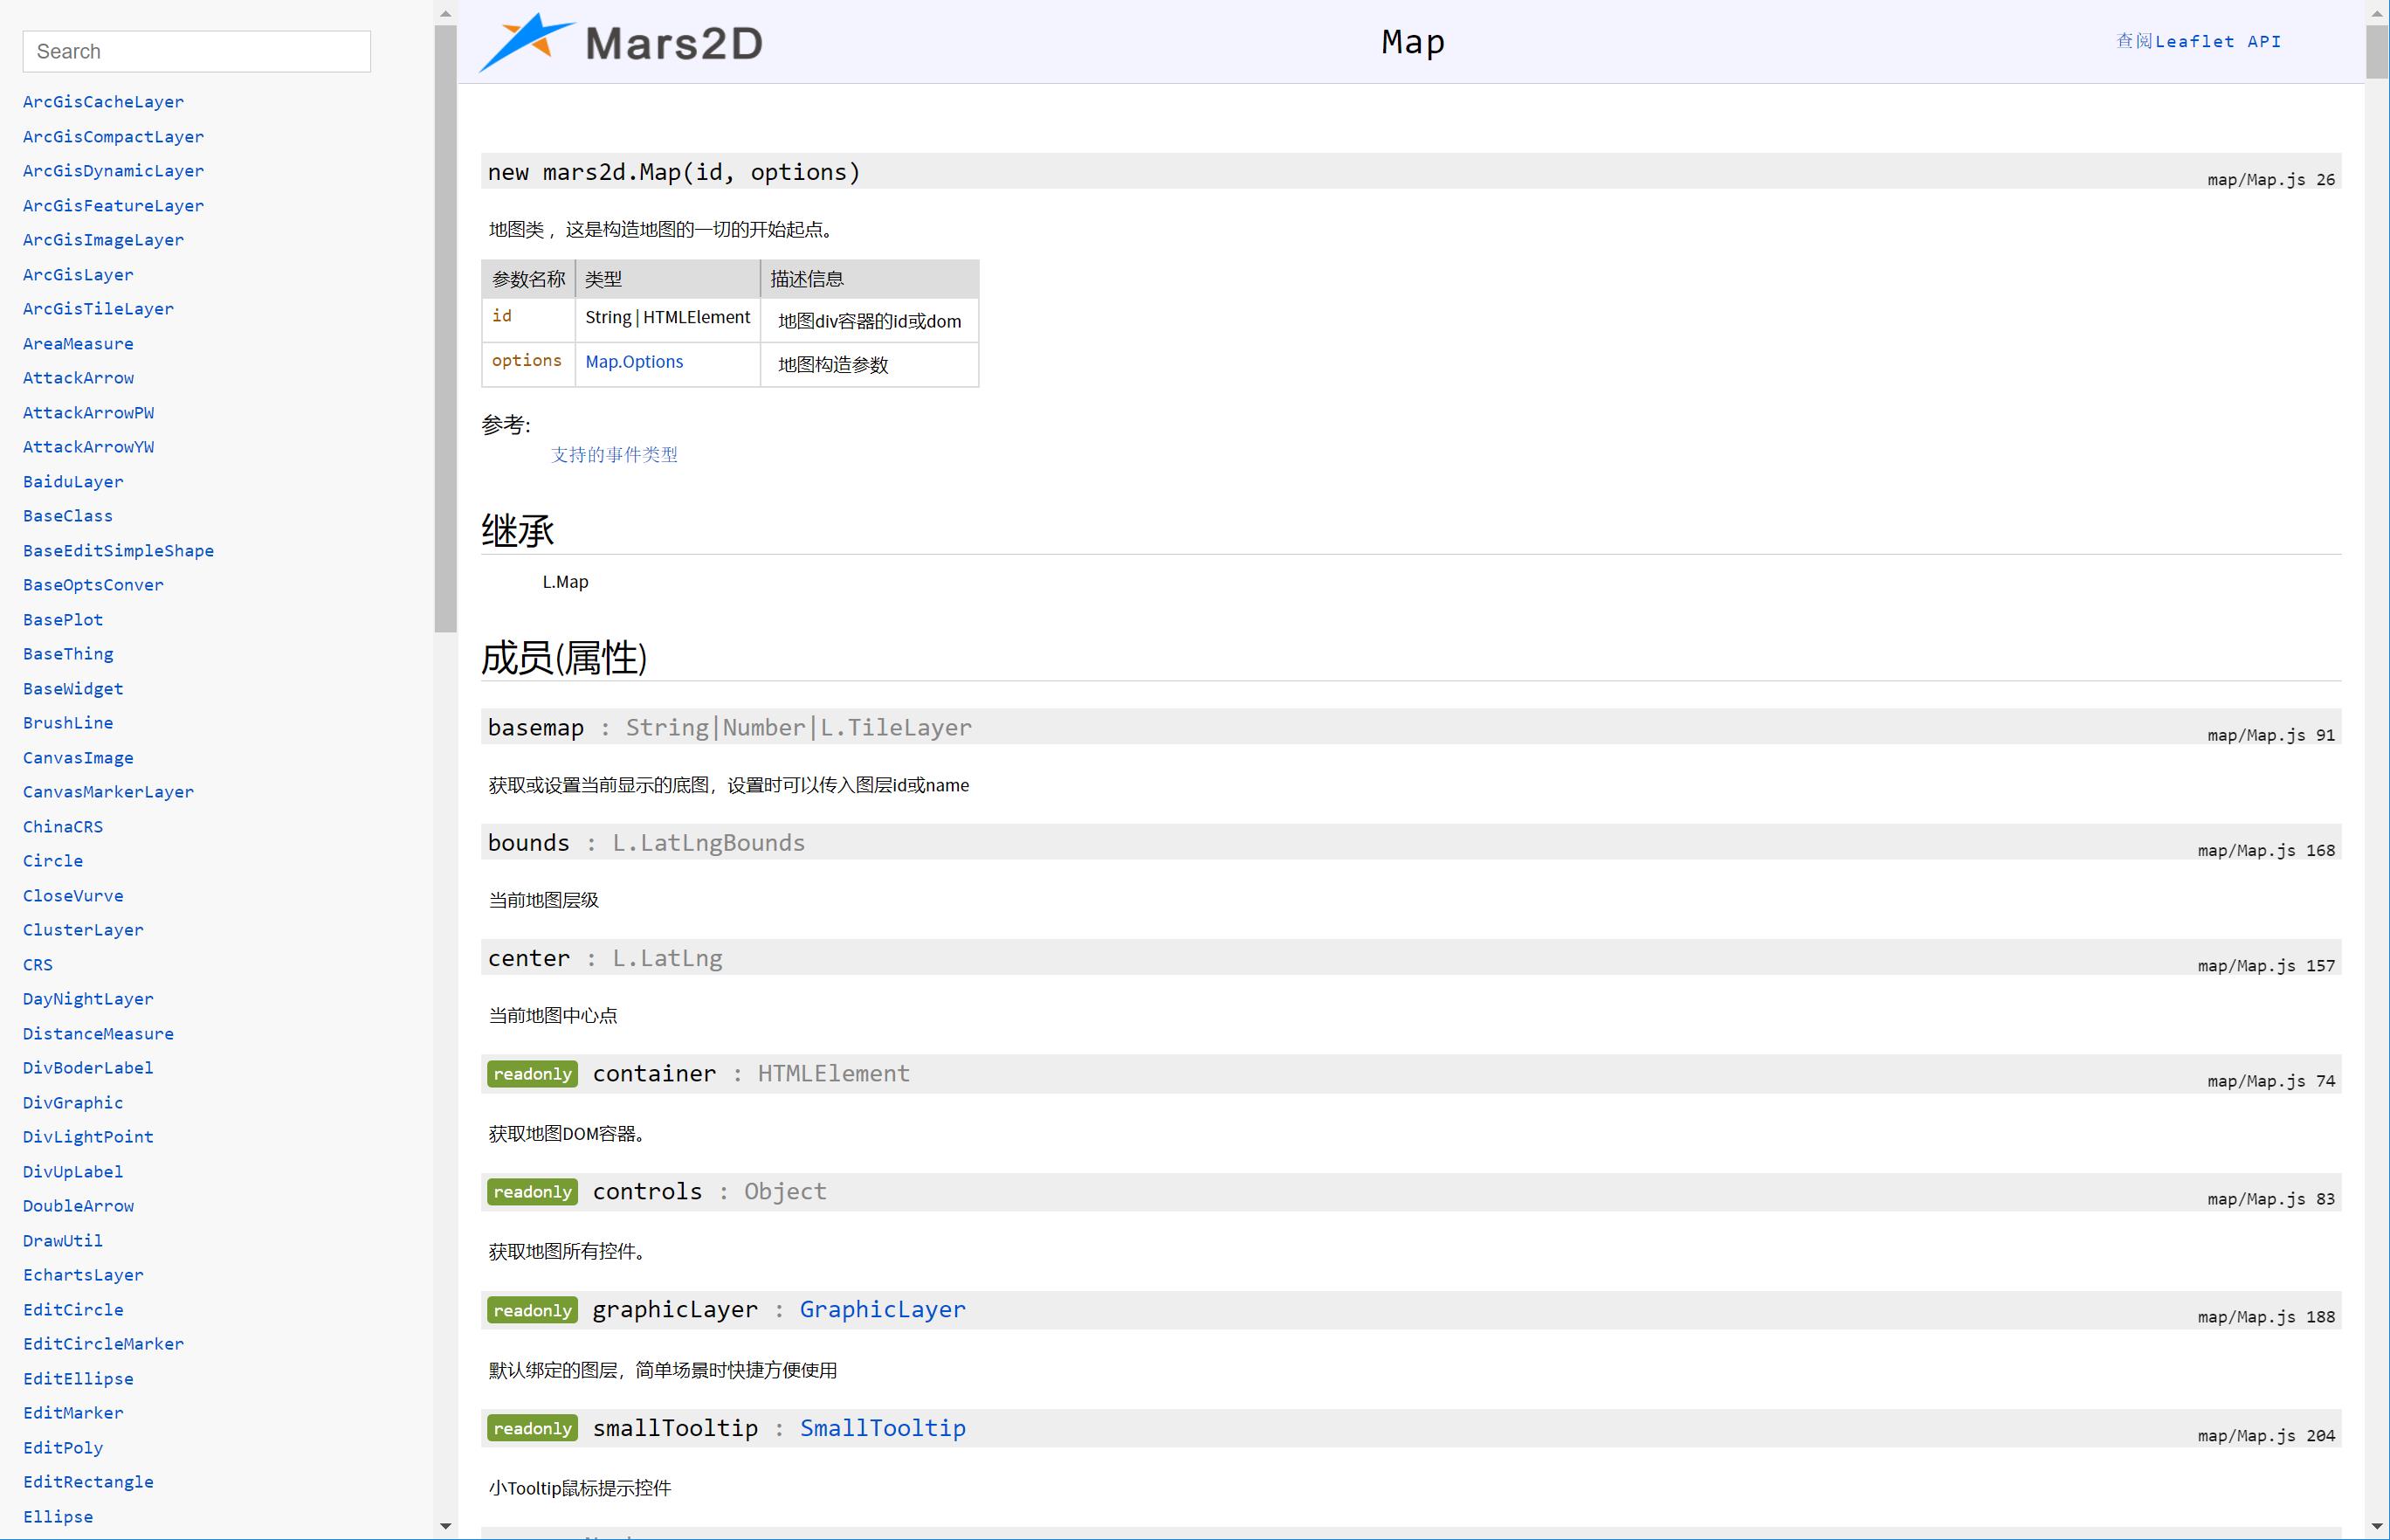Screen dimensions: 2390x1540
Task: Select Circle in the sidebar
Action: tap(53, 861)
